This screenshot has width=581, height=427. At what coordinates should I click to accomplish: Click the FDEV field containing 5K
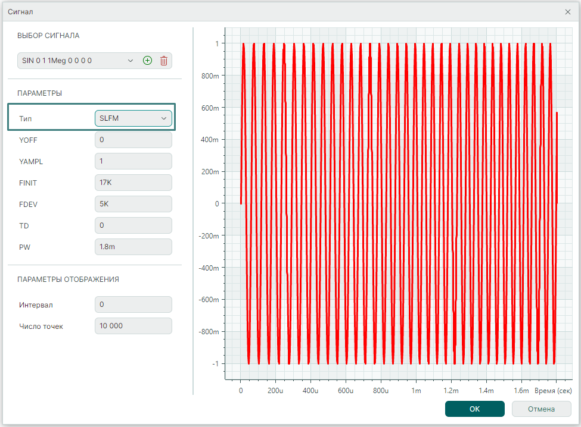pos(133,204)
